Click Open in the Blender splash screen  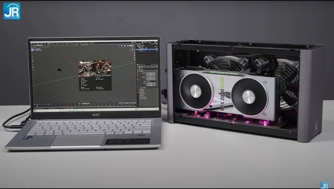pyautogui.click(x=83, y=88)
